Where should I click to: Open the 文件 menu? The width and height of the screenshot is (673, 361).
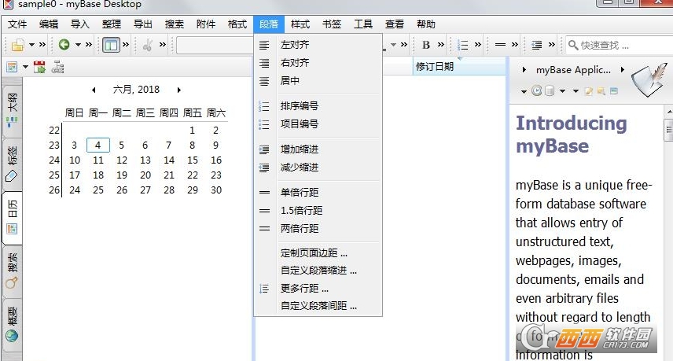[17, 24]
